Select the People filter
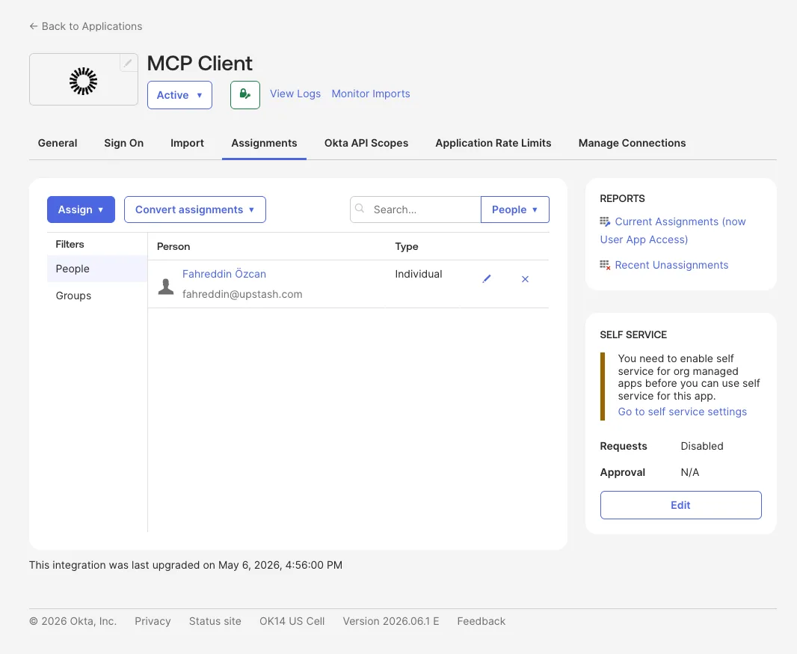 (97, 269)
